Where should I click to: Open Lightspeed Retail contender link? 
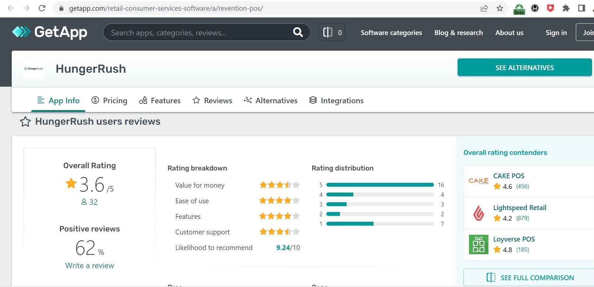pos(520,207)
